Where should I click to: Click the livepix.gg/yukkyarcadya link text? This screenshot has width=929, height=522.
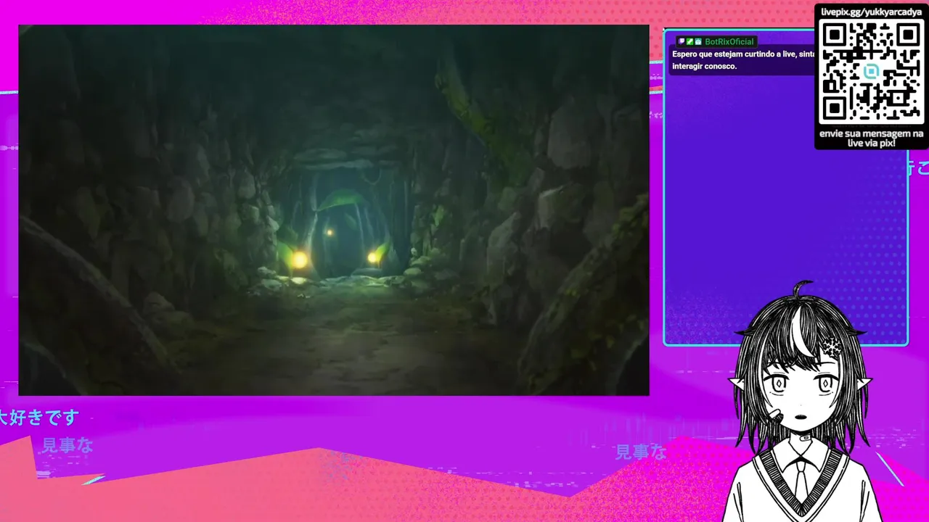click(872, 12)
